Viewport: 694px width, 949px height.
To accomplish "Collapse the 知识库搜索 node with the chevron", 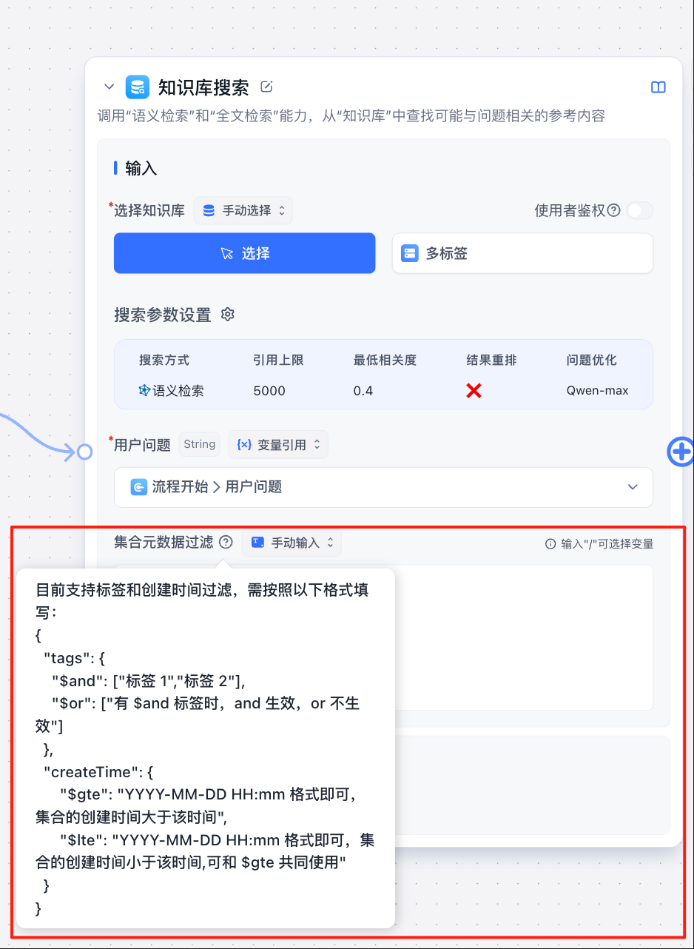I will click(109, 87).
